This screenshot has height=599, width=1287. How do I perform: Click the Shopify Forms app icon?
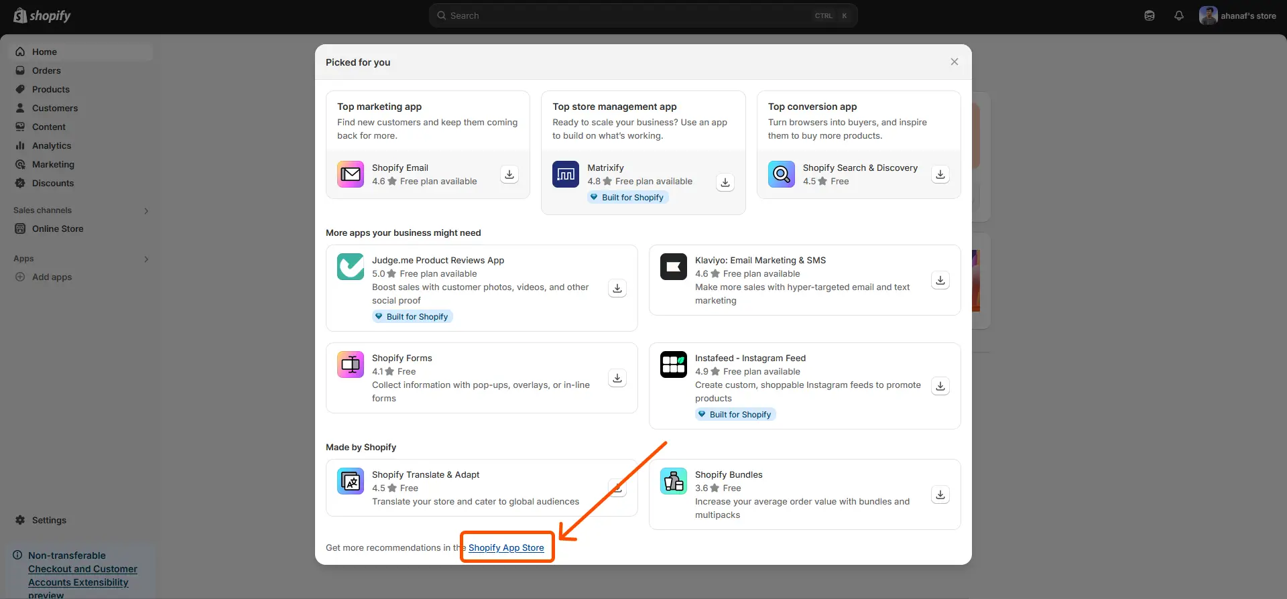point(351,364)
